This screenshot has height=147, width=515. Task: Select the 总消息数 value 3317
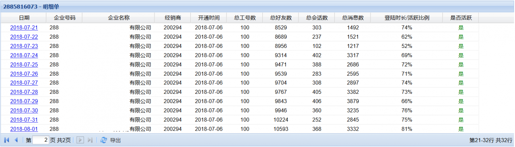[353, 55]
